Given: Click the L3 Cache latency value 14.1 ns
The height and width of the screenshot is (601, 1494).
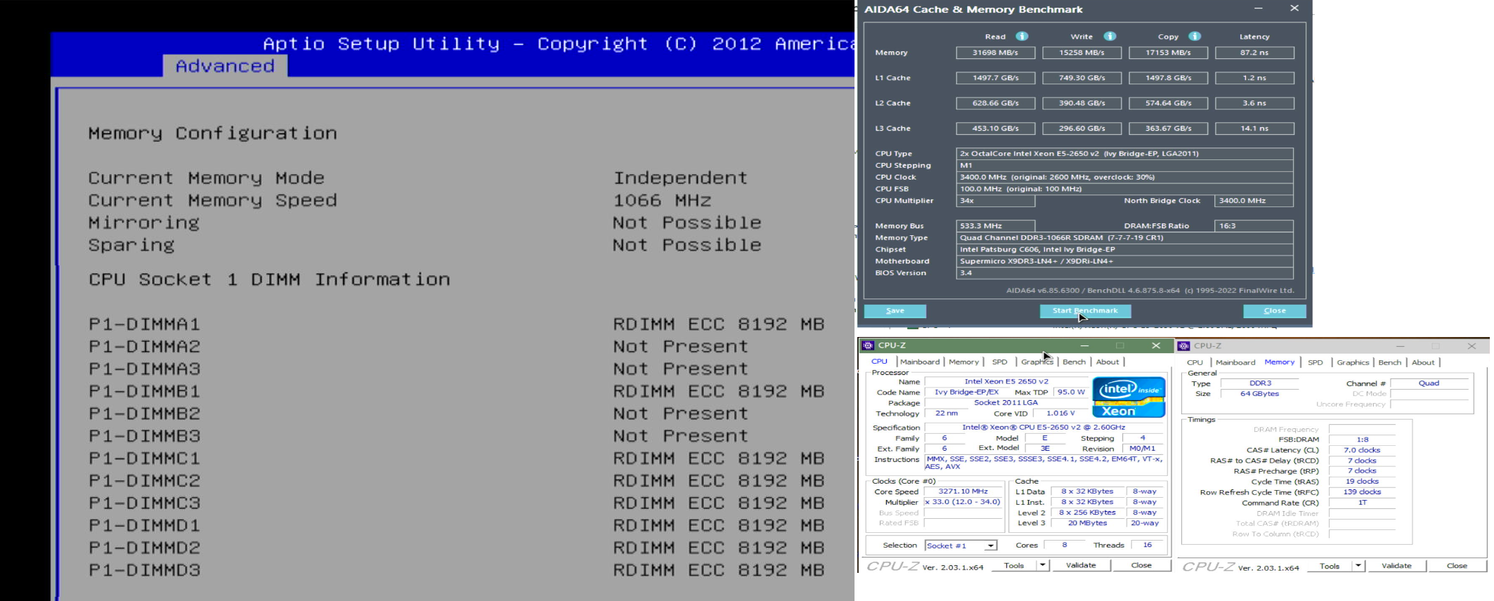Looking at the screenshot, I should pyautogui.click(x=1254, y=128).
